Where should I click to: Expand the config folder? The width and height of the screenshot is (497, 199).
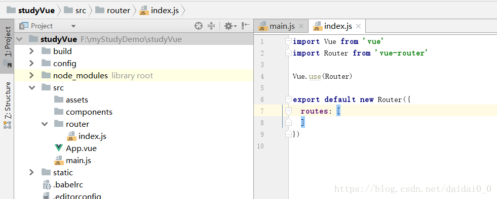pos(31,64)
